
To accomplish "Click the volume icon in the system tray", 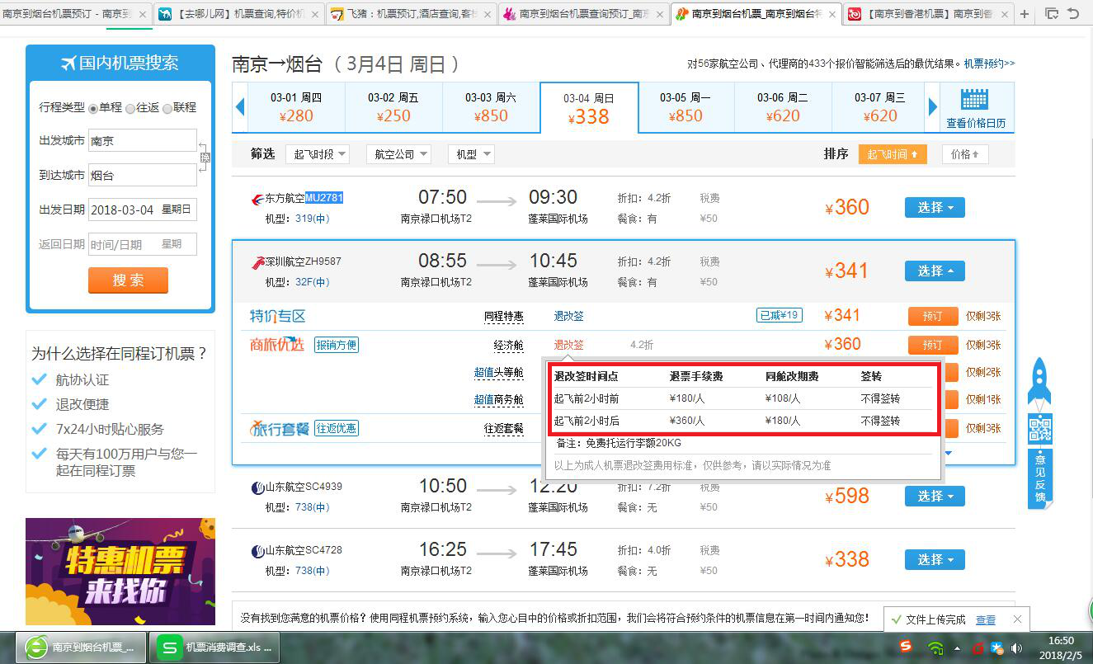I will (x=1017, y=648).
